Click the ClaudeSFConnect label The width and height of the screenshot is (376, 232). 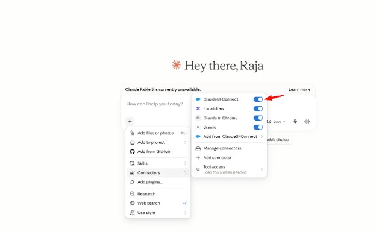click(x=221, y=99)
